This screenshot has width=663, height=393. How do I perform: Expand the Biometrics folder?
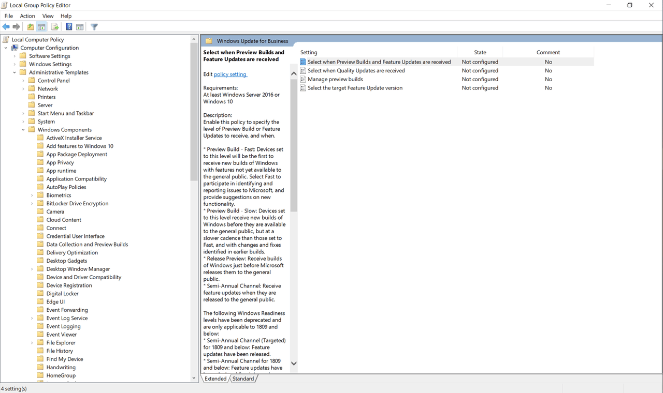point(32,195)
